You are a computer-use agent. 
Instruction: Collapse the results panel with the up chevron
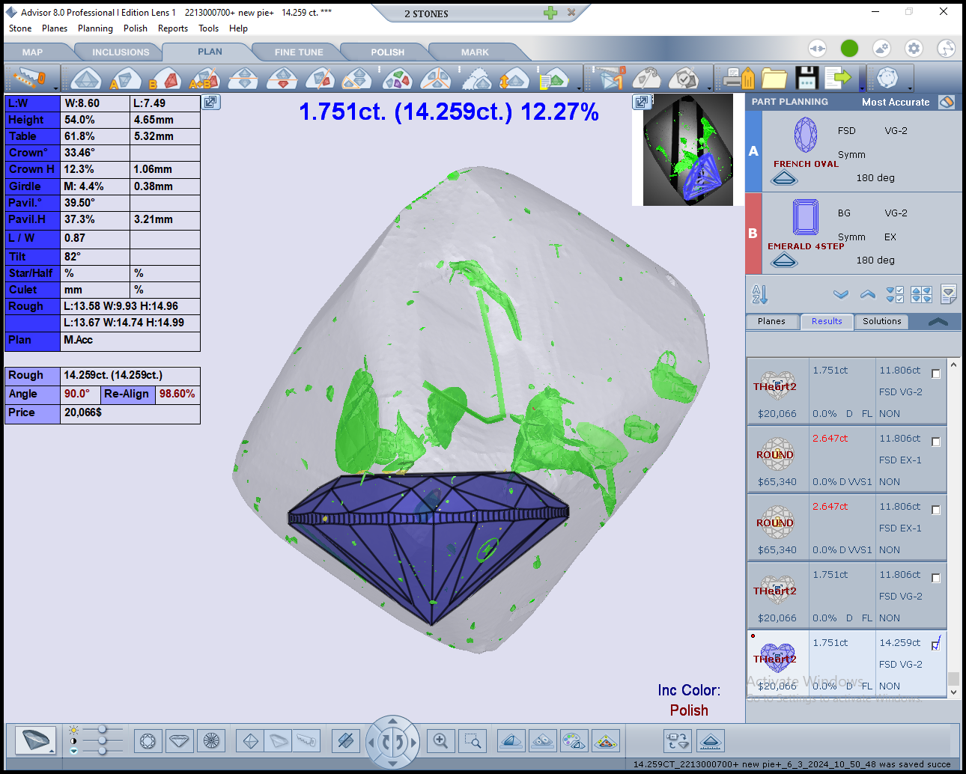point(938,322)
